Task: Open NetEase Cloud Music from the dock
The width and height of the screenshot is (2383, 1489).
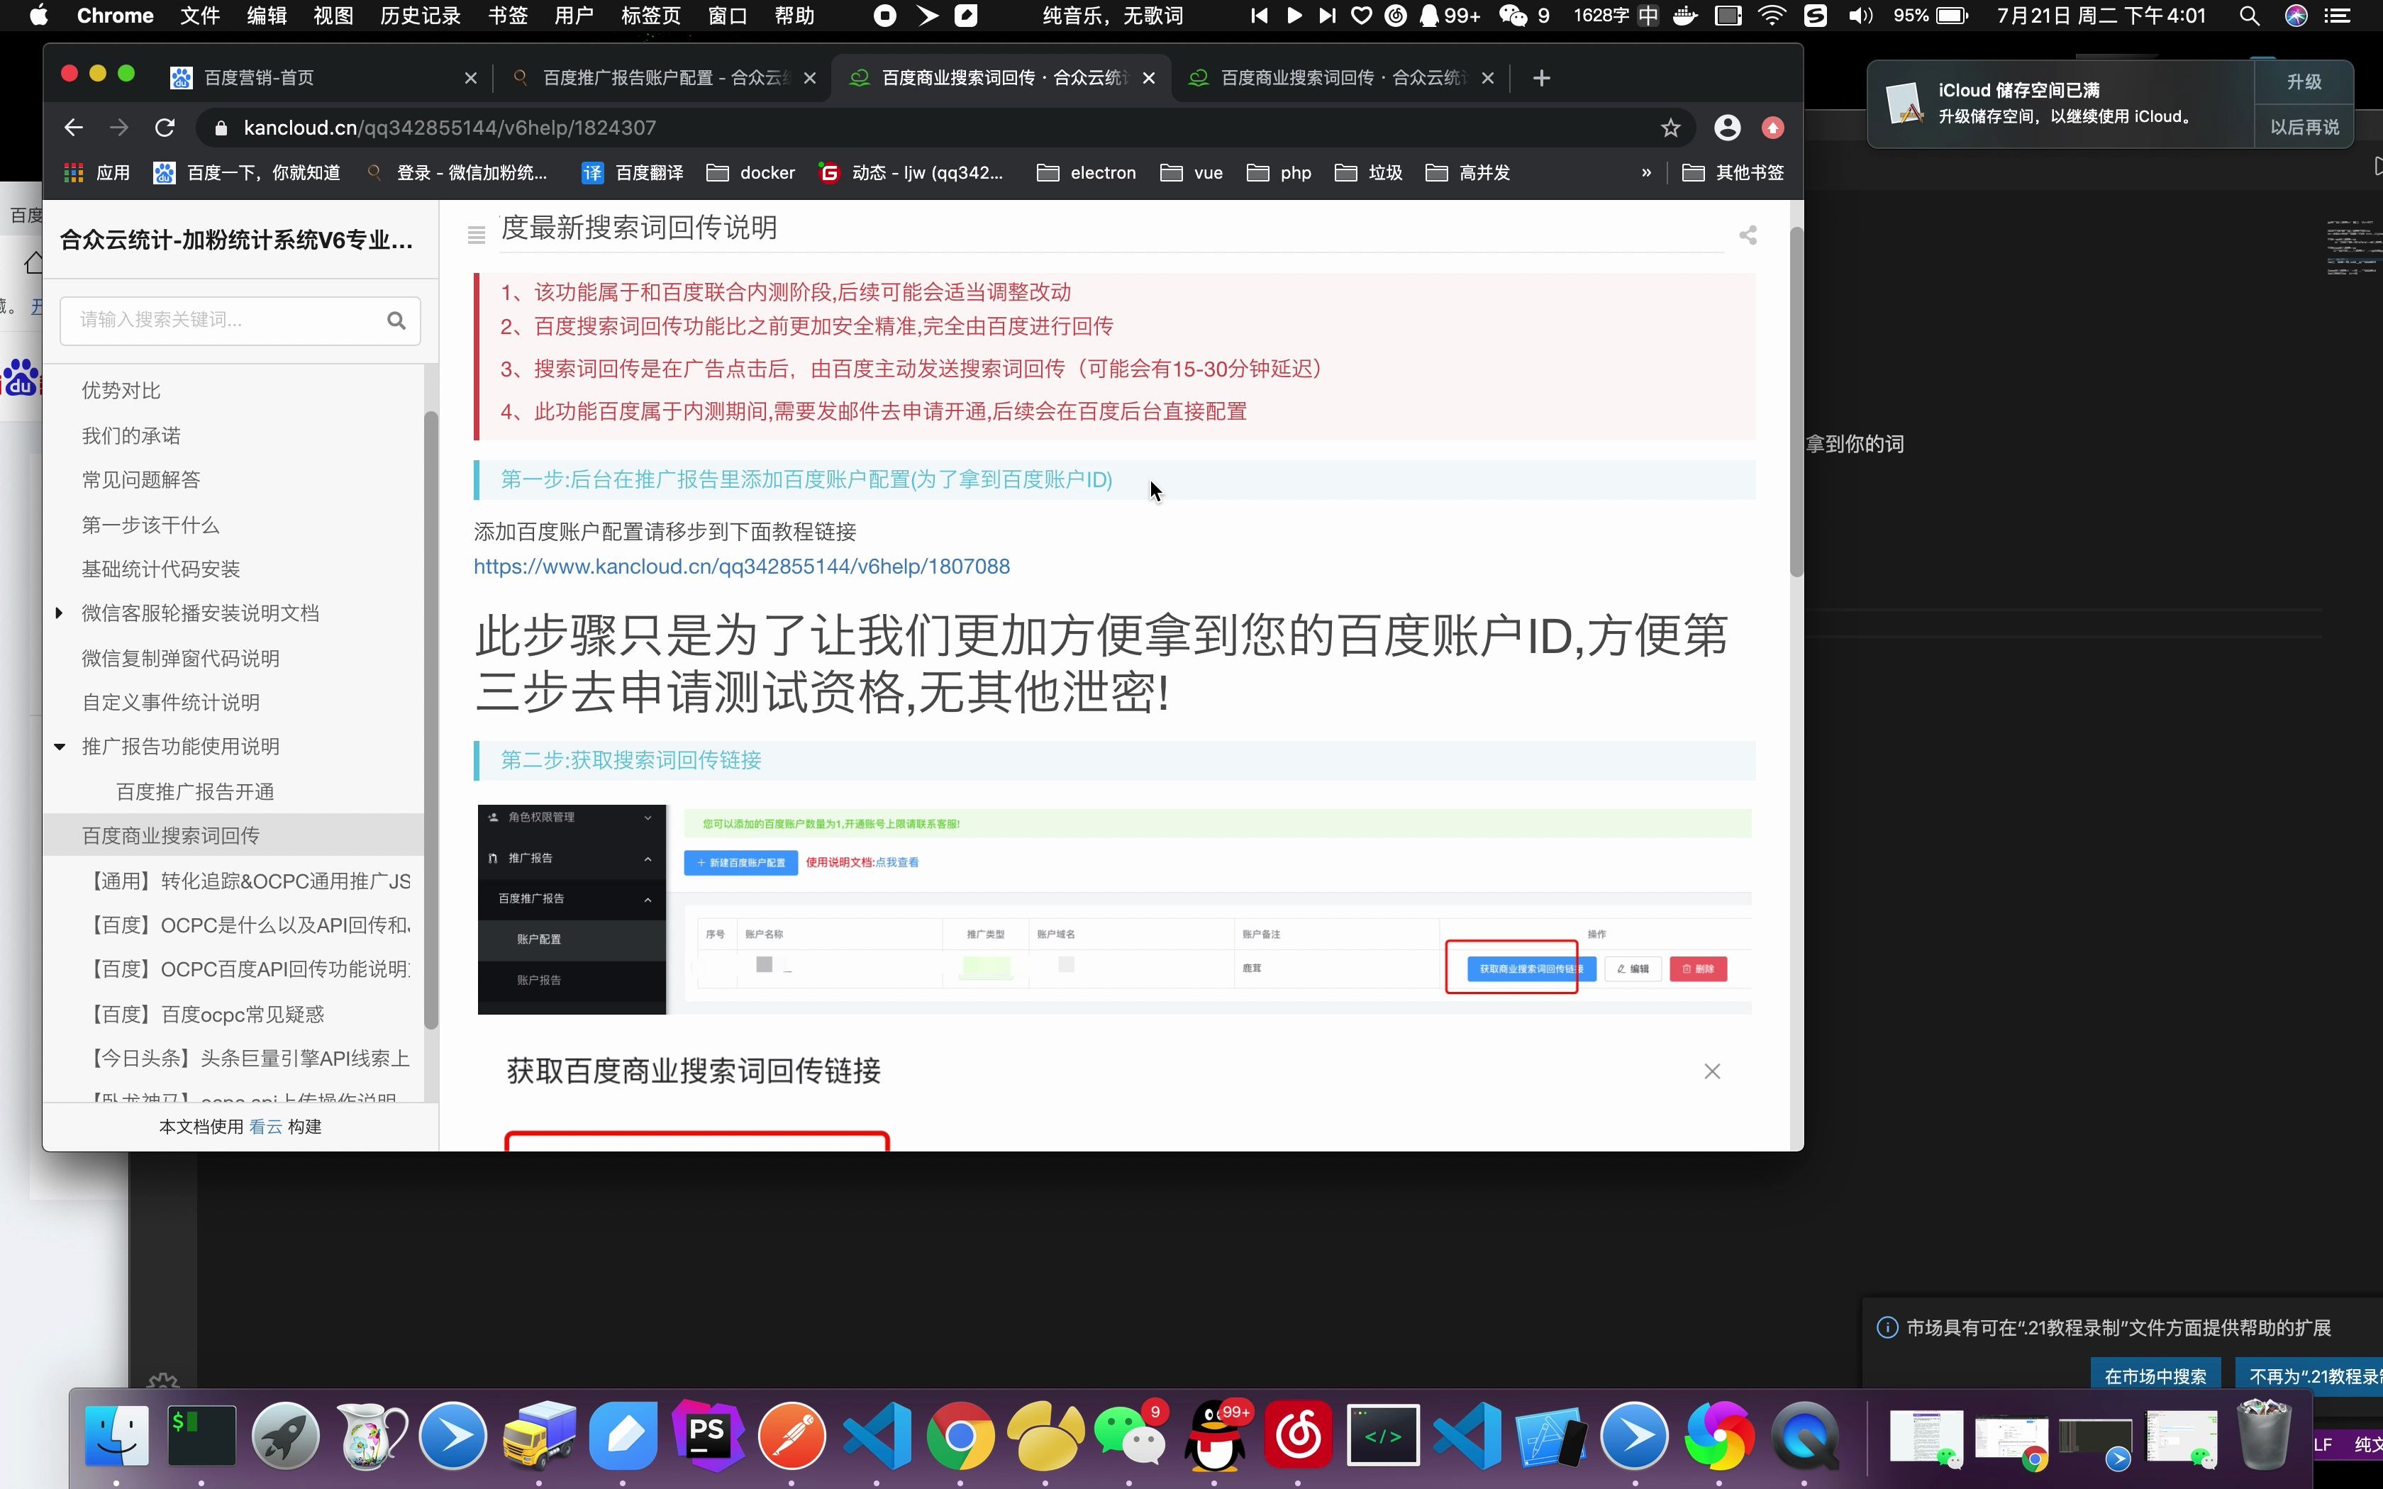Action: point(1298,1436)
